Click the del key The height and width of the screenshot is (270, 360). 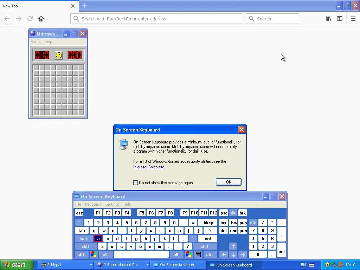click(224, 231)
